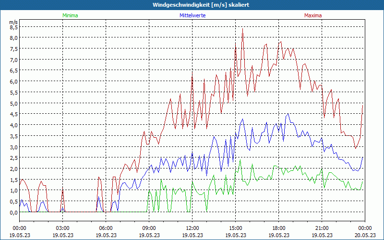Click the 1,0 y-axis value
Screen dimensions: 384x240
(14, 191)
